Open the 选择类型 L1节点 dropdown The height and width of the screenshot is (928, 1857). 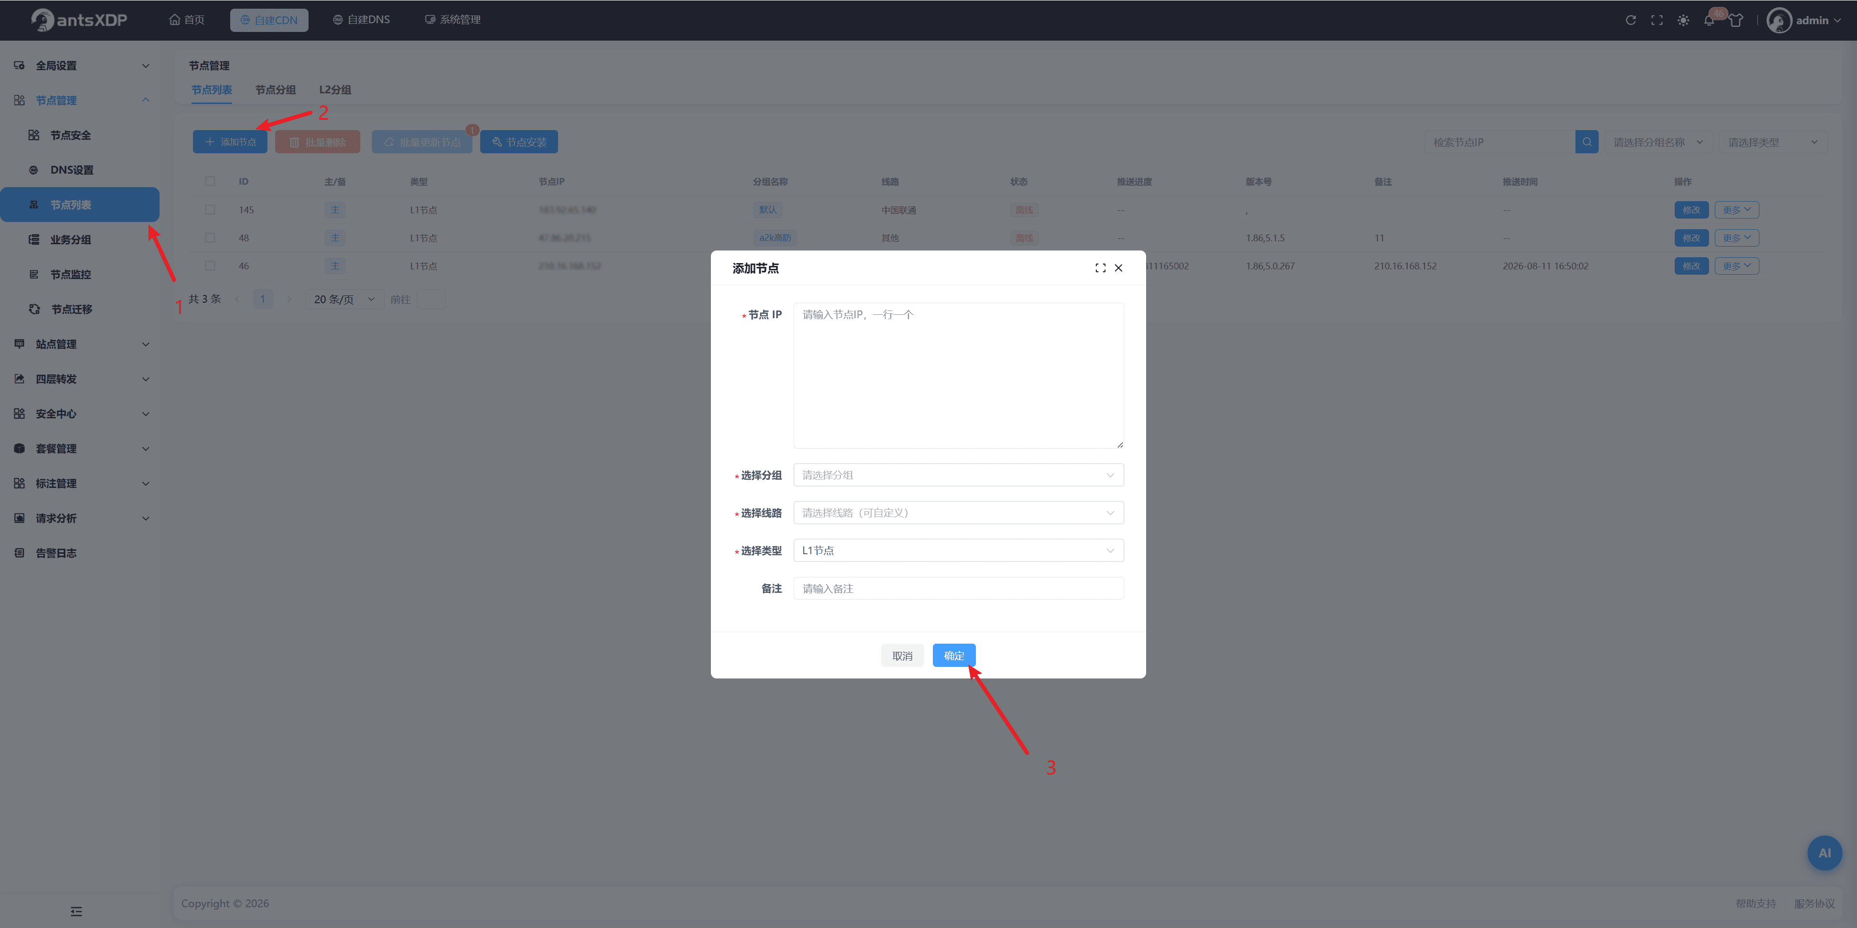click(x=958, y=550)
